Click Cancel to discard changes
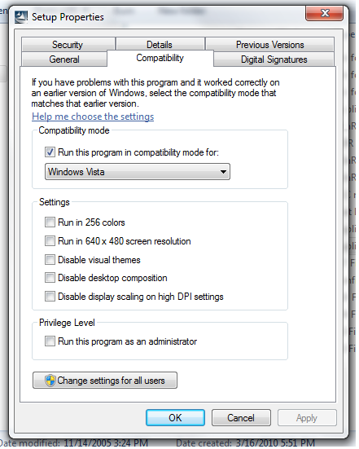The height and width of the screenshot is (449, 359). [x=241, y=418]
